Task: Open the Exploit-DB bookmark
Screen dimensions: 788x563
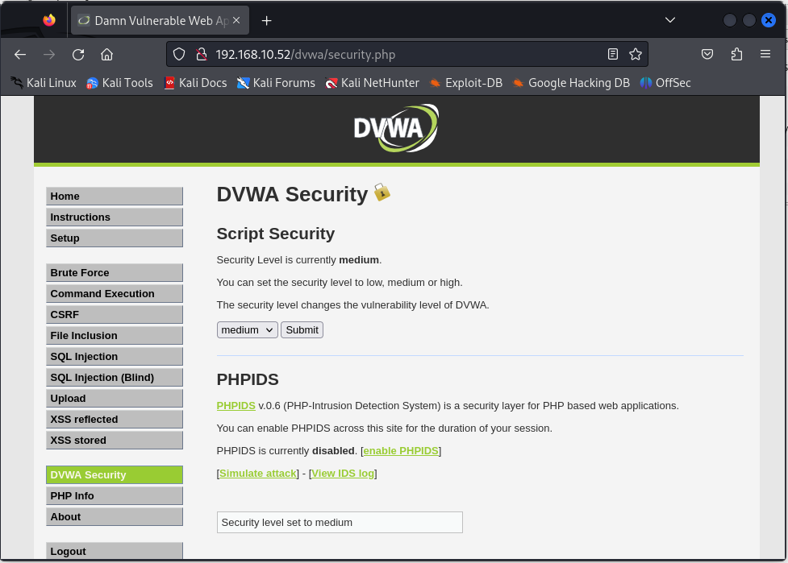Action: [466, 83]
